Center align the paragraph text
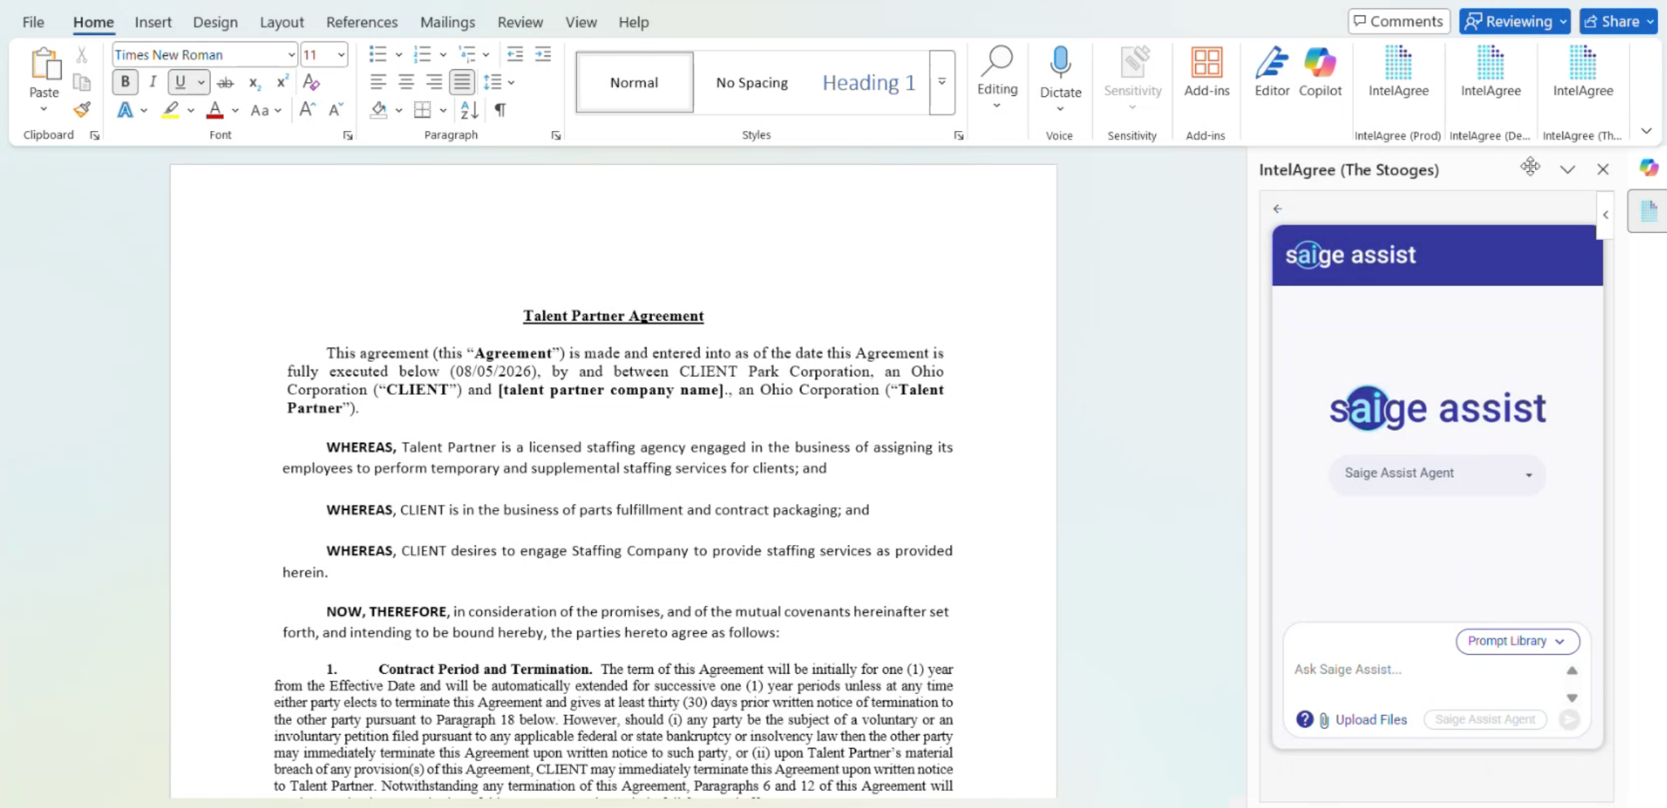This screenshot has height=808, width=1667. pyautogui.click(x=406, y=82)
